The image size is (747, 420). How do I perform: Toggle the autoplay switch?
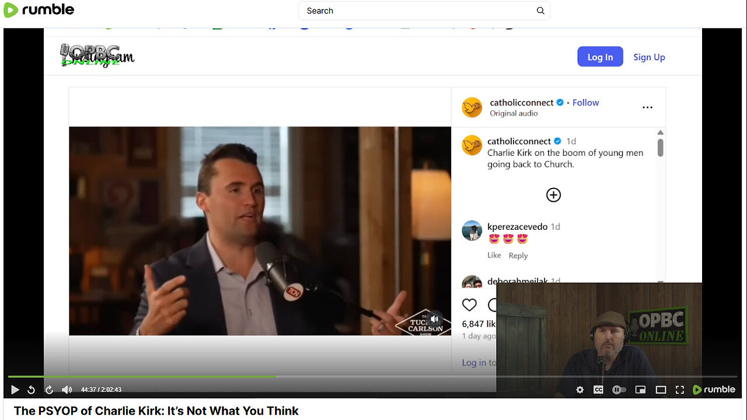pos(619,390)
